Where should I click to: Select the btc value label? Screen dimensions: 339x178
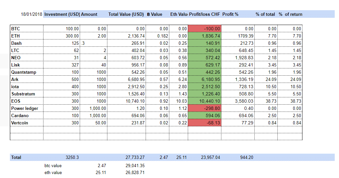pos(53,166)
